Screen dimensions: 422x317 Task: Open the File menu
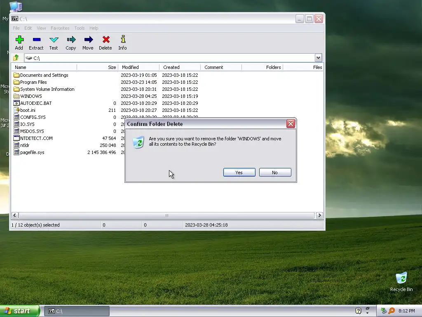click(16, 28)
